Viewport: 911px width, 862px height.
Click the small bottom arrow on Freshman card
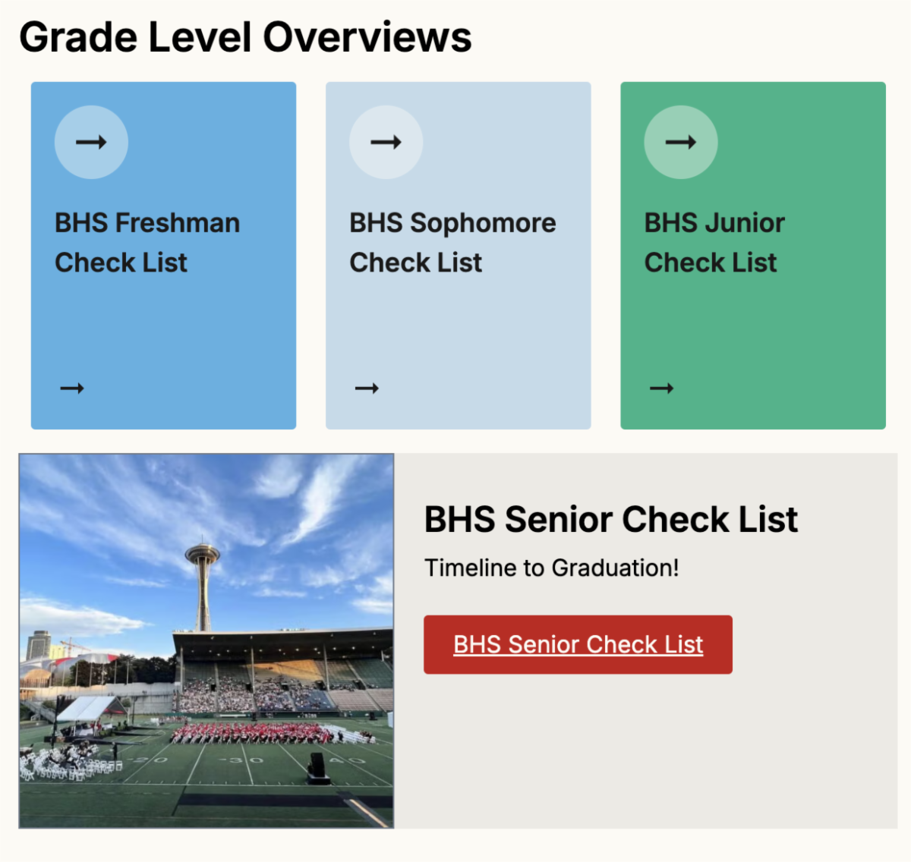coord(72,389)
